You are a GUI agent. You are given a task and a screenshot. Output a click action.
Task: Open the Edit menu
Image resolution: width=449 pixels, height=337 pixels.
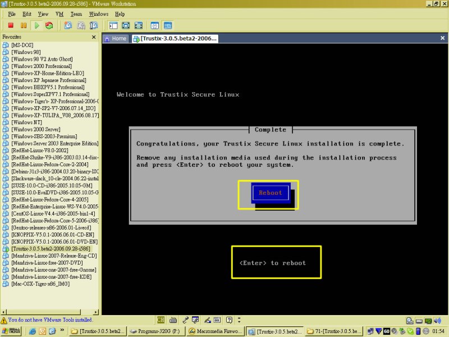(x=26, y=14)
